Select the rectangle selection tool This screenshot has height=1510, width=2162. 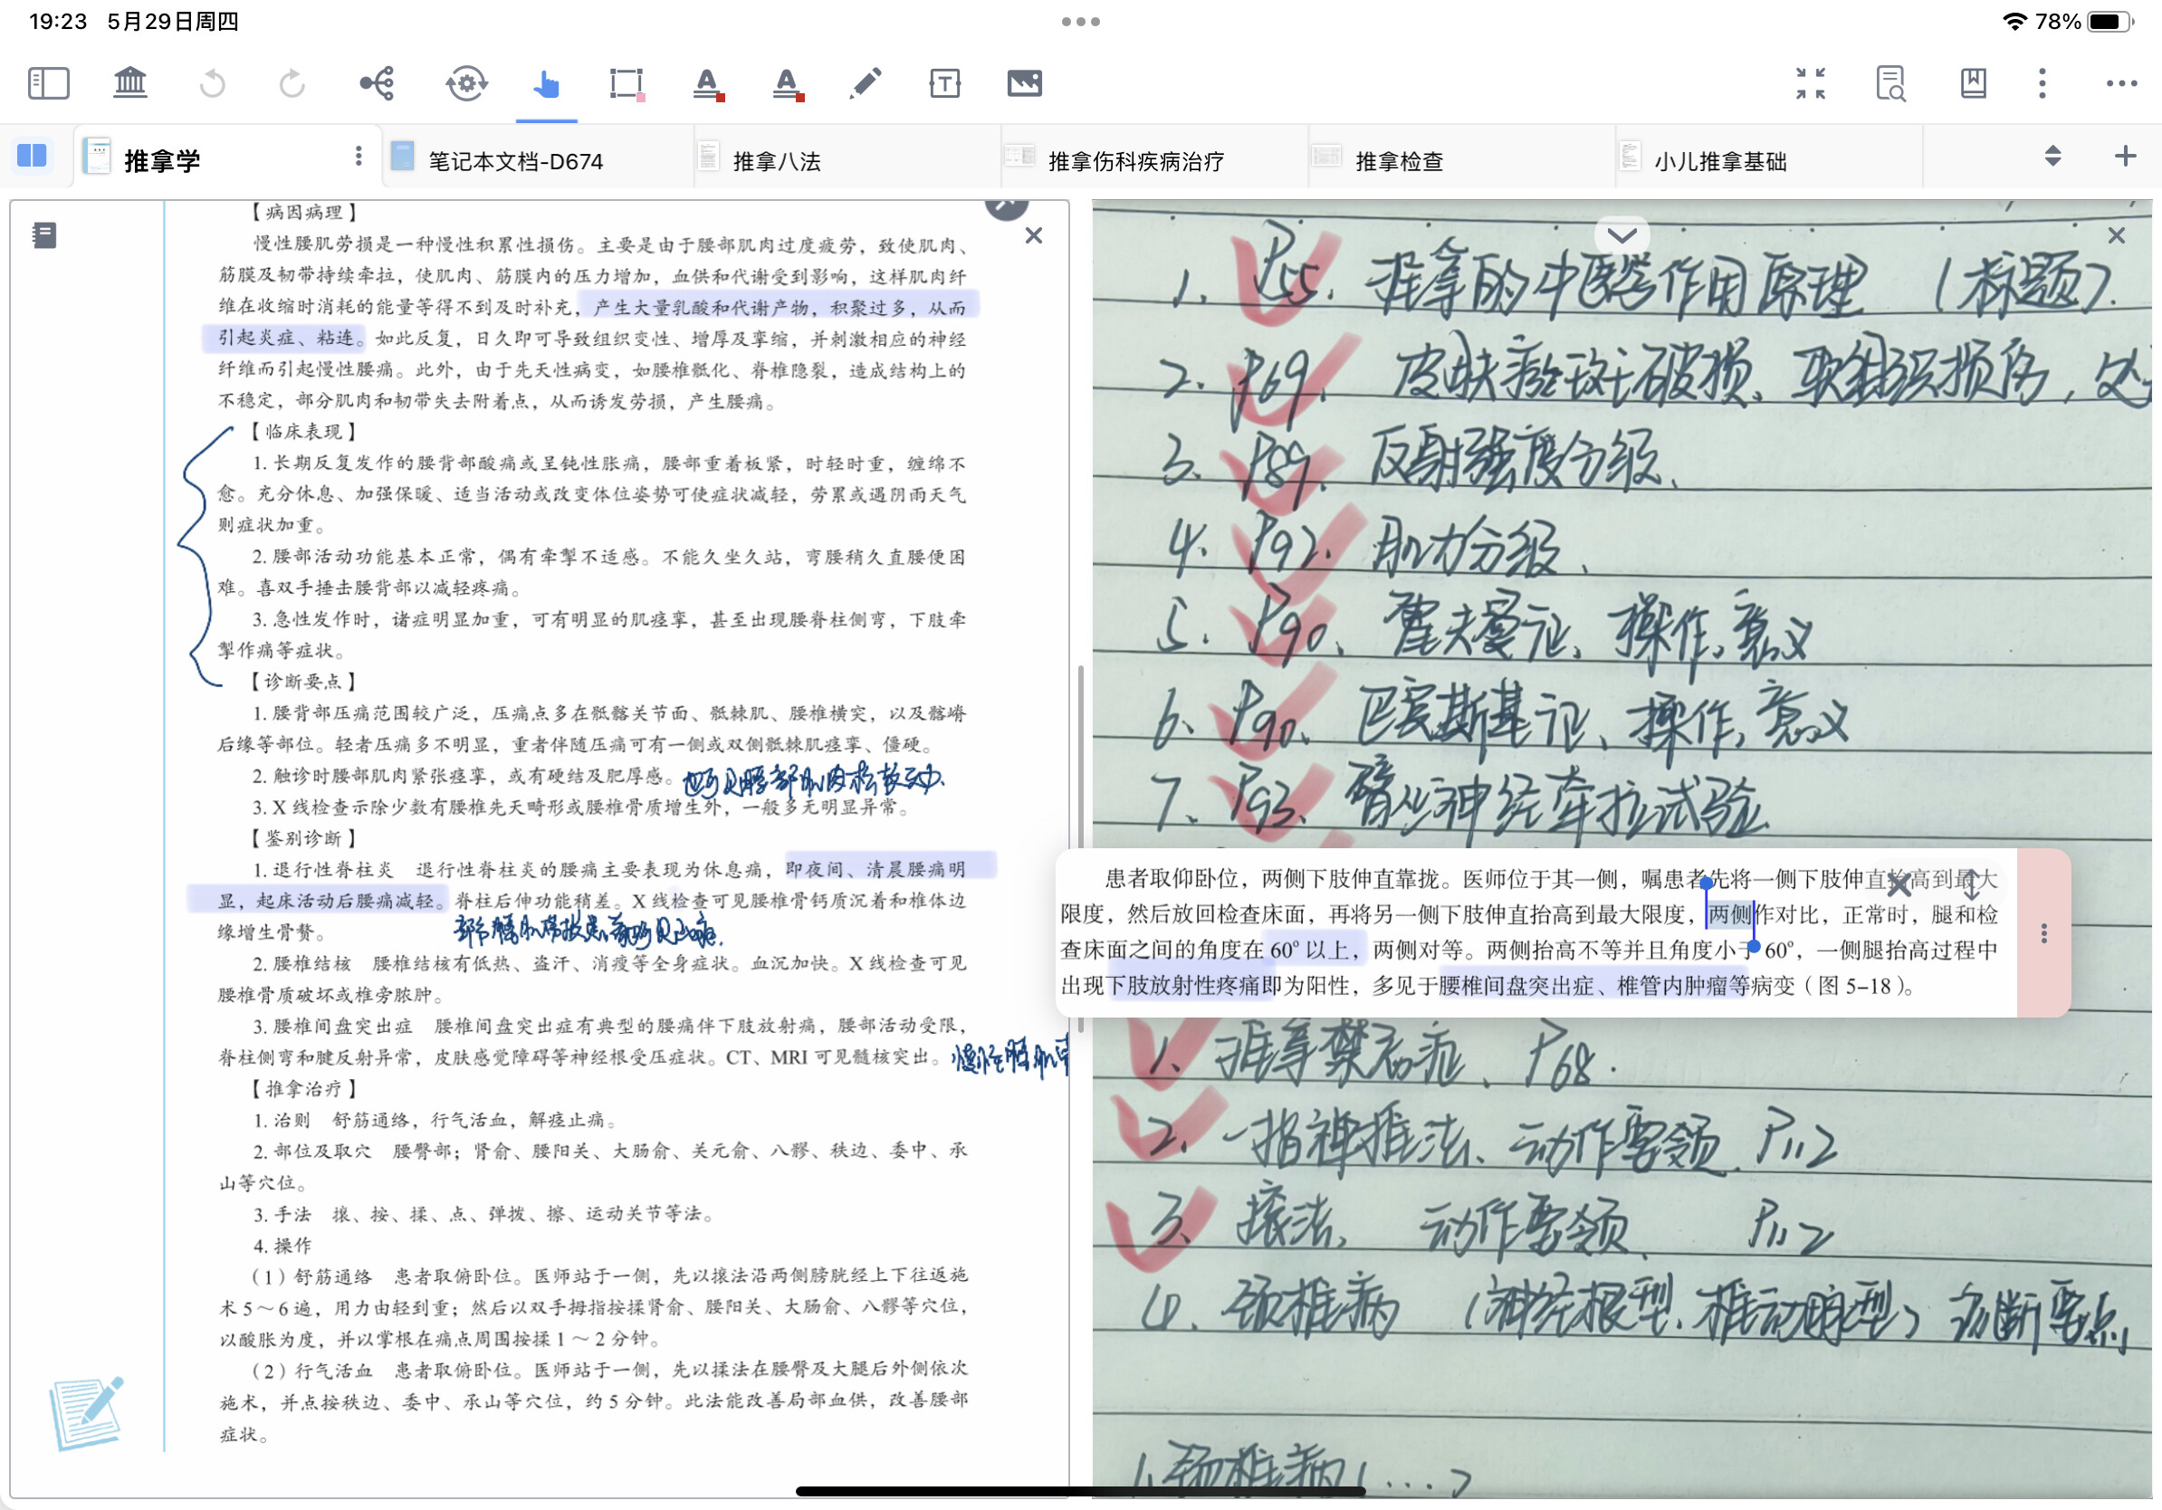tap(627, 84)
